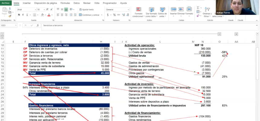Open the fill color dropdown arrow
The width and height of the screenshot is (260, 121).
45,15
